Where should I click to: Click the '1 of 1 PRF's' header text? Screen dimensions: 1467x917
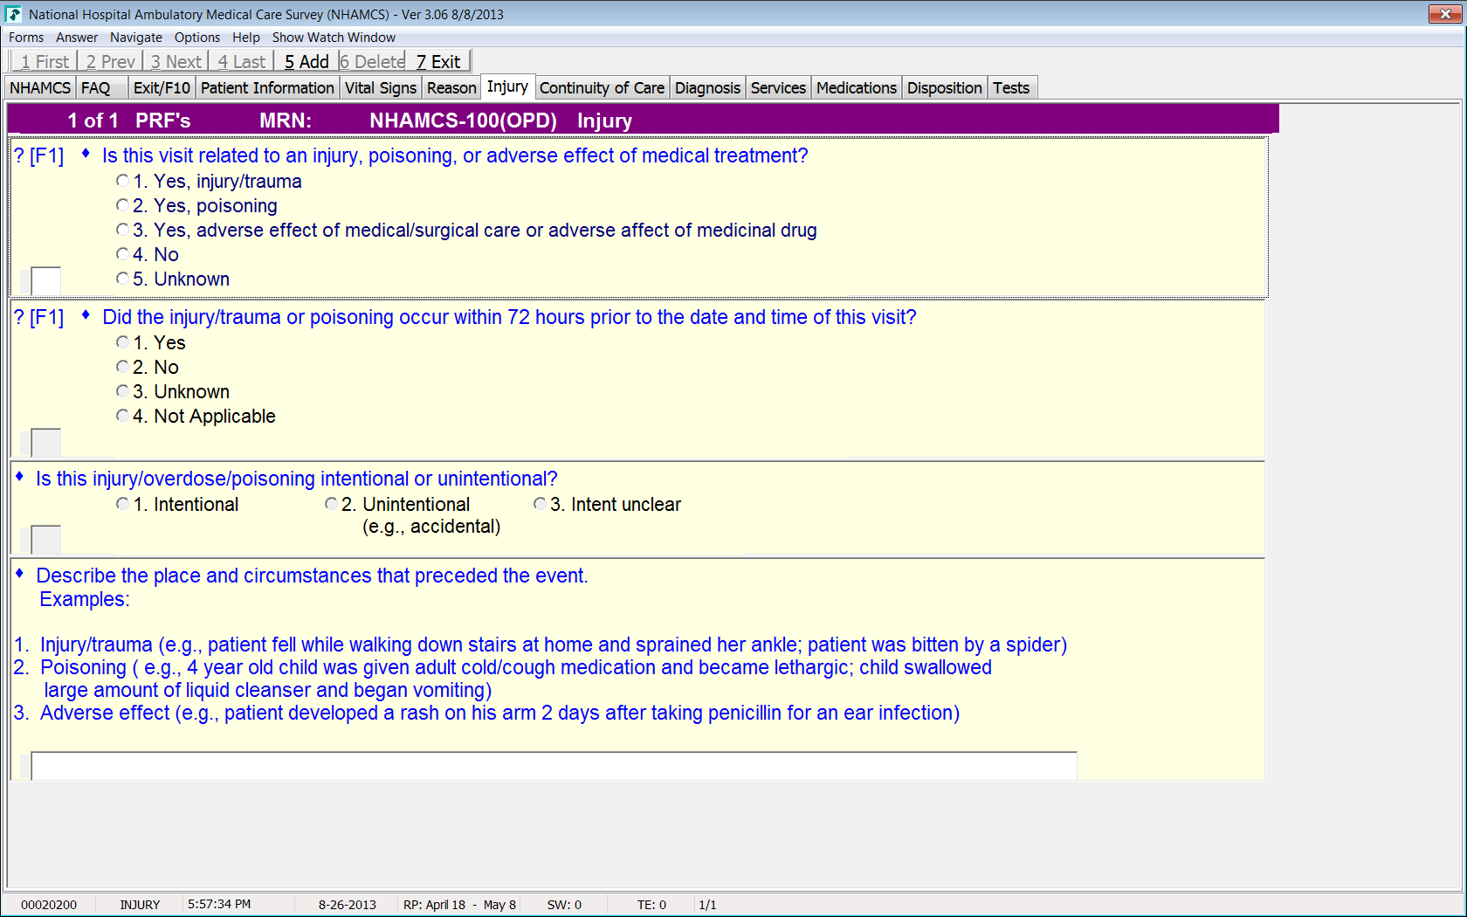point(129,121)
